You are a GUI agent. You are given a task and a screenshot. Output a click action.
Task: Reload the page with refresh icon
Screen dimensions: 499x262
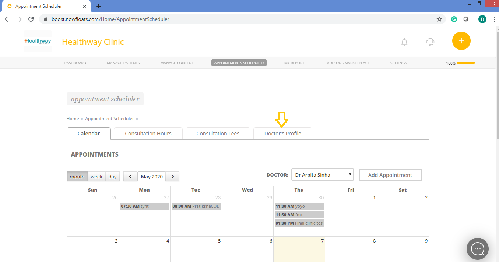(x=31, y=19)
